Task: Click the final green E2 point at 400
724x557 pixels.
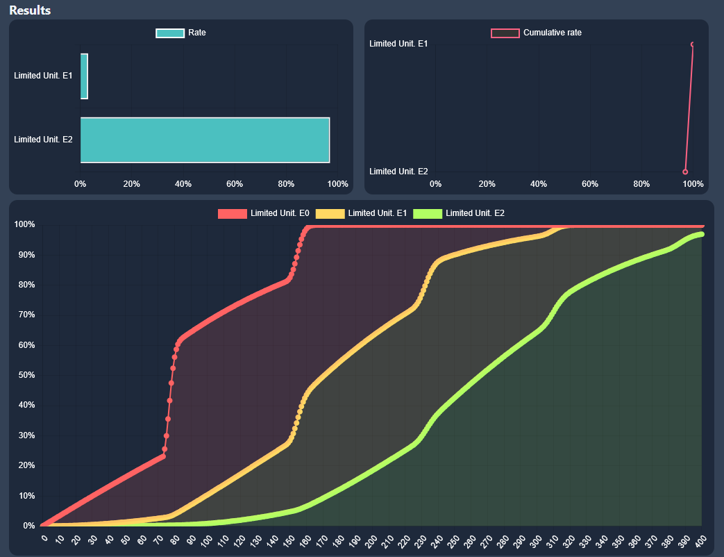Action: 701,234
